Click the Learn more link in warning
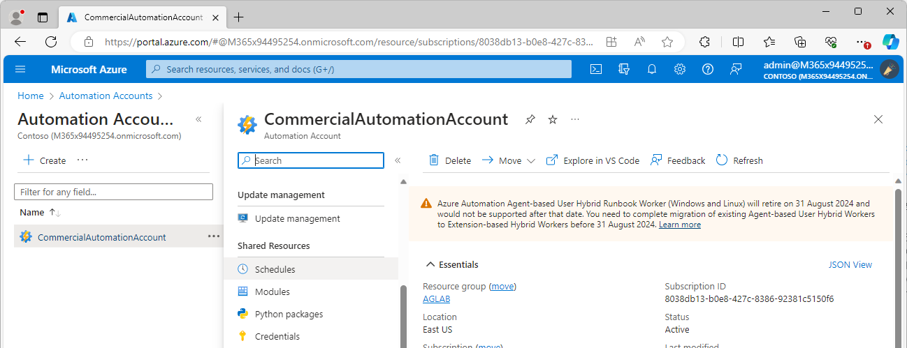 pyautogui.click(x=680, y=225)
